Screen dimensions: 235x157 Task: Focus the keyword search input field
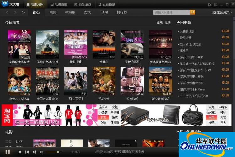pyautogui.click(x=171, y=12)
